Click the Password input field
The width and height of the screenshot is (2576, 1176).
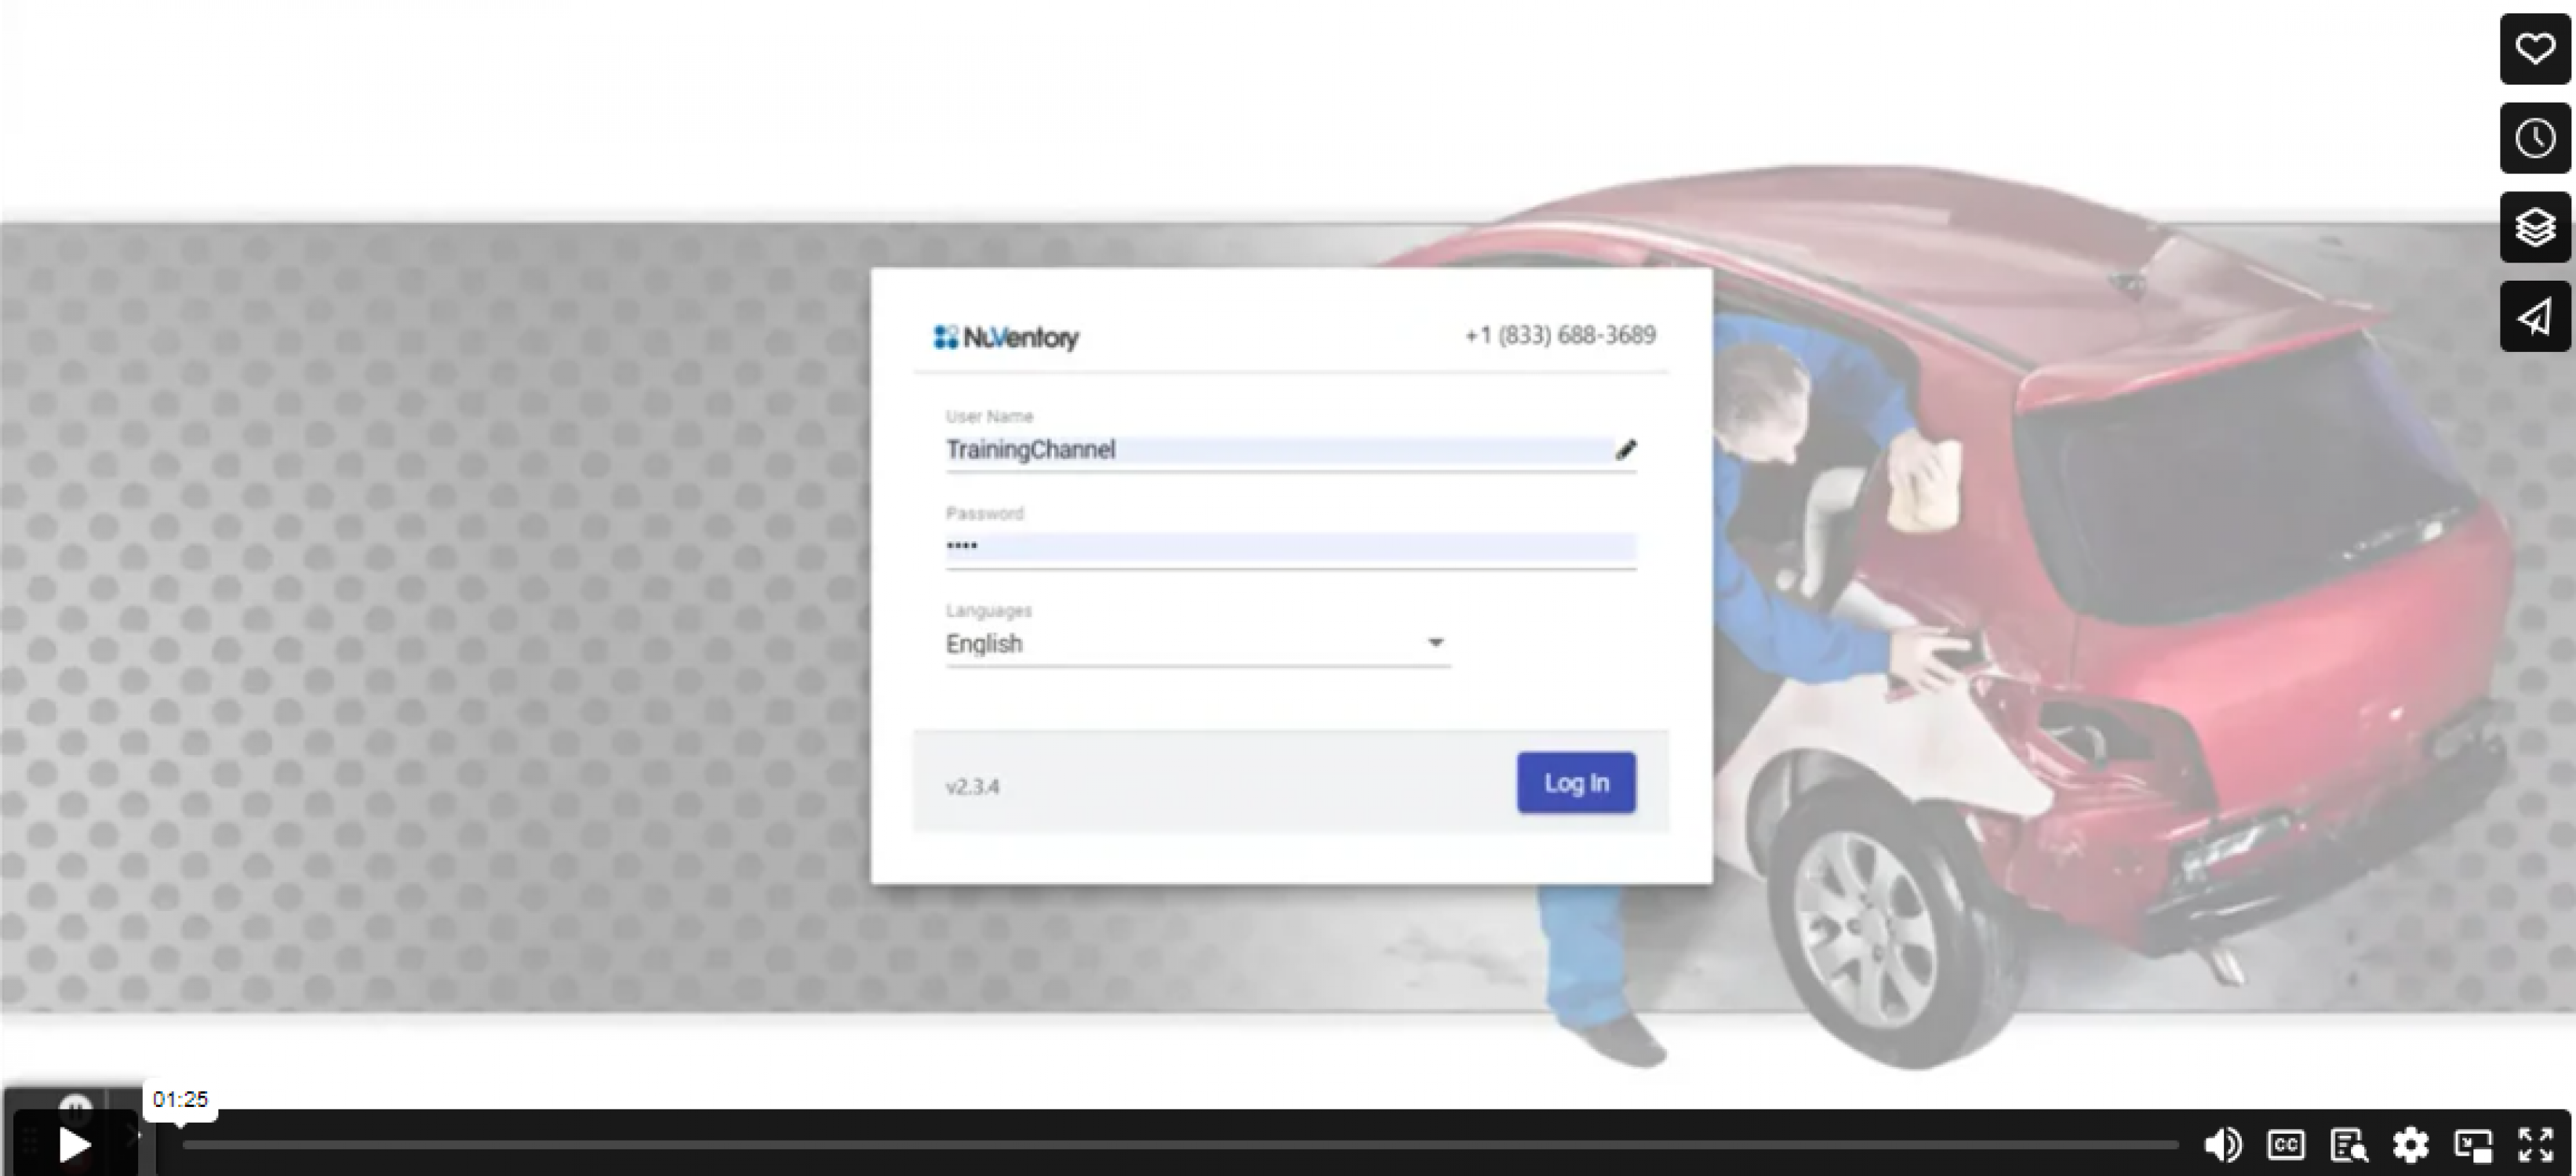pos(1290,546)
